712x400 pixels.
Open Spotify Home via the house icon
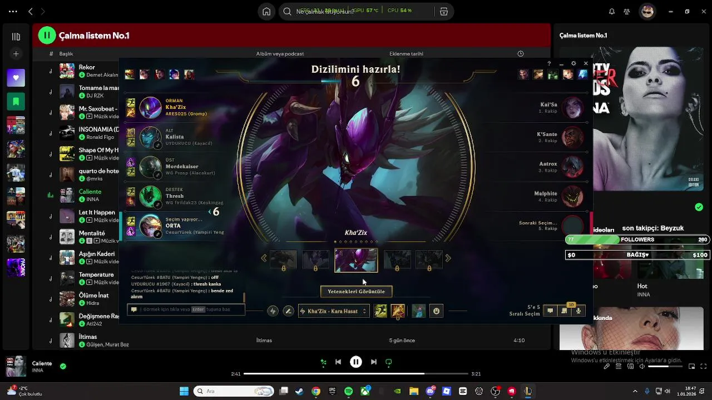tap(267, 11)
